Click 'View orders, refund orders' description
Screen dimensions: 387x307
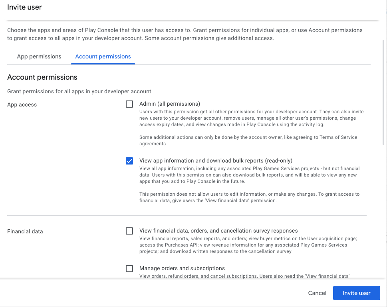click(x=244, y=276)
